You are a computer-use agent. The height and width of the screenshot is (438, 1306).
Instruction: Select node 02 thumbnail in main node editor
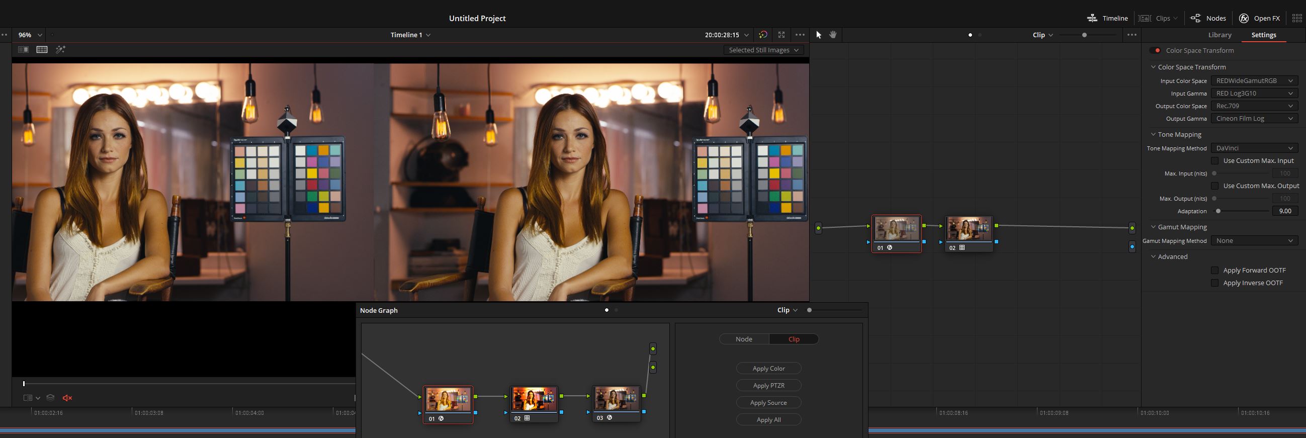(x=969, y=229)
